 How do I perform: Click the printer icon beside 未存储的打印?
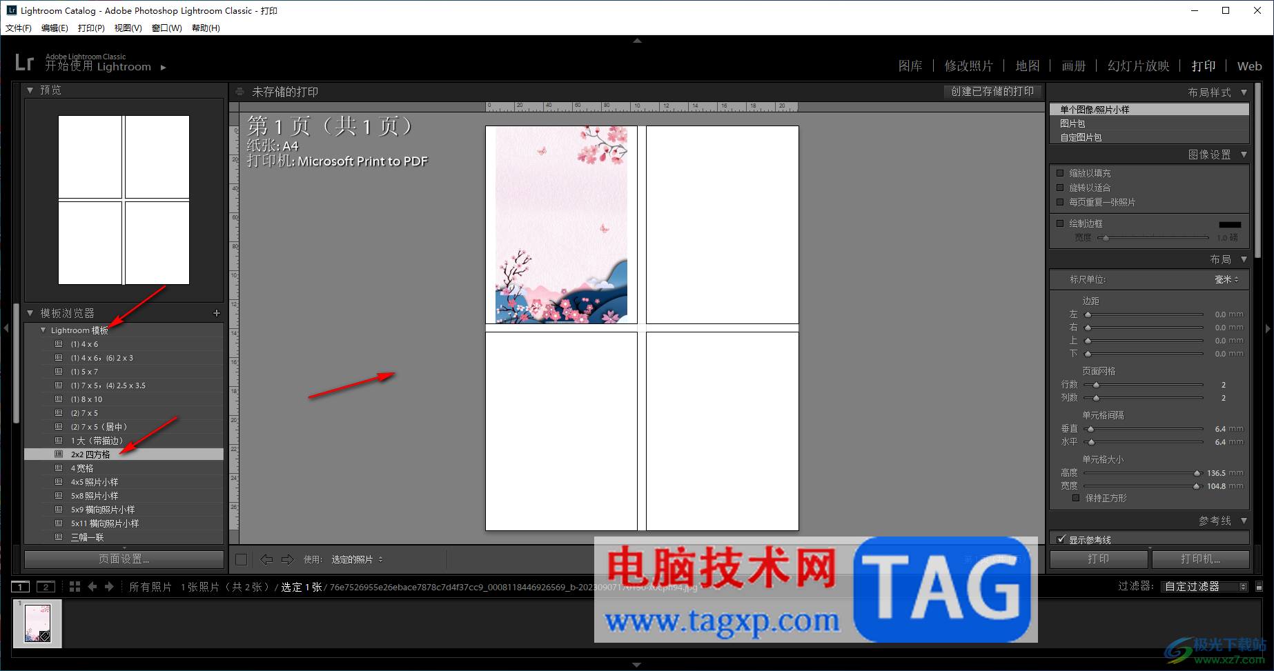coord(239,92)
